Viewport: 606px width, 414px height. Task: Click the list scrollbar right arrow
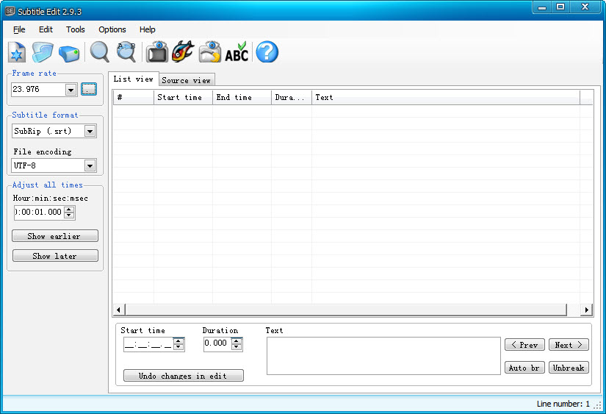coord(587,310)
